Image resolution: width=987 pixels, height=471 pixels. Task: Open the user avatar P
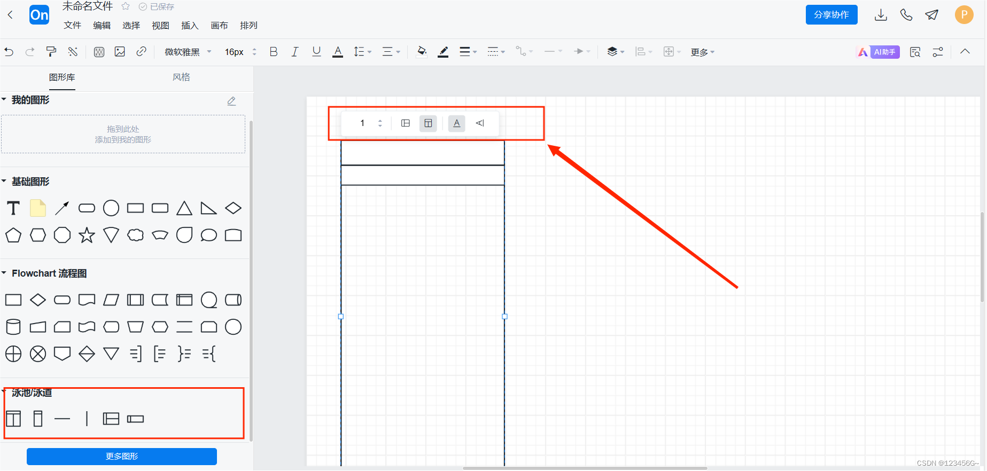964,15
